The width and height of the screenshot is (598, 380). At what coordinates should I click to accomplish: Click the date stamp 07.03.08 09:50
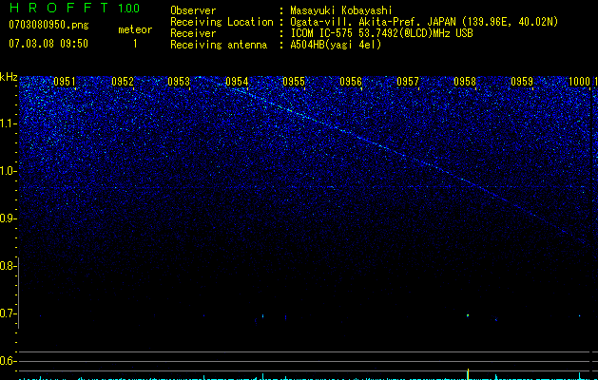[48, 44]
